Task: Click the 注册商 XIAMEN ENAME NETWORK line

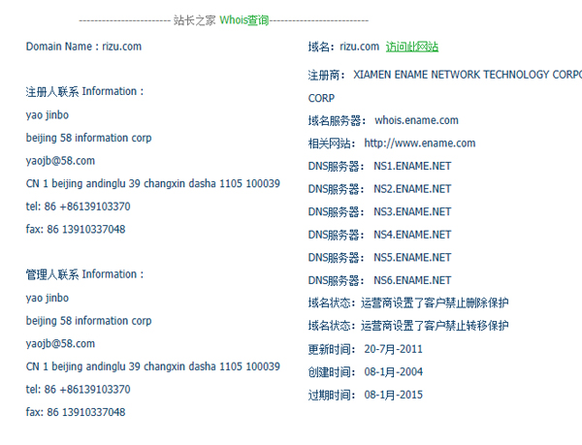Action: [444, 74]
